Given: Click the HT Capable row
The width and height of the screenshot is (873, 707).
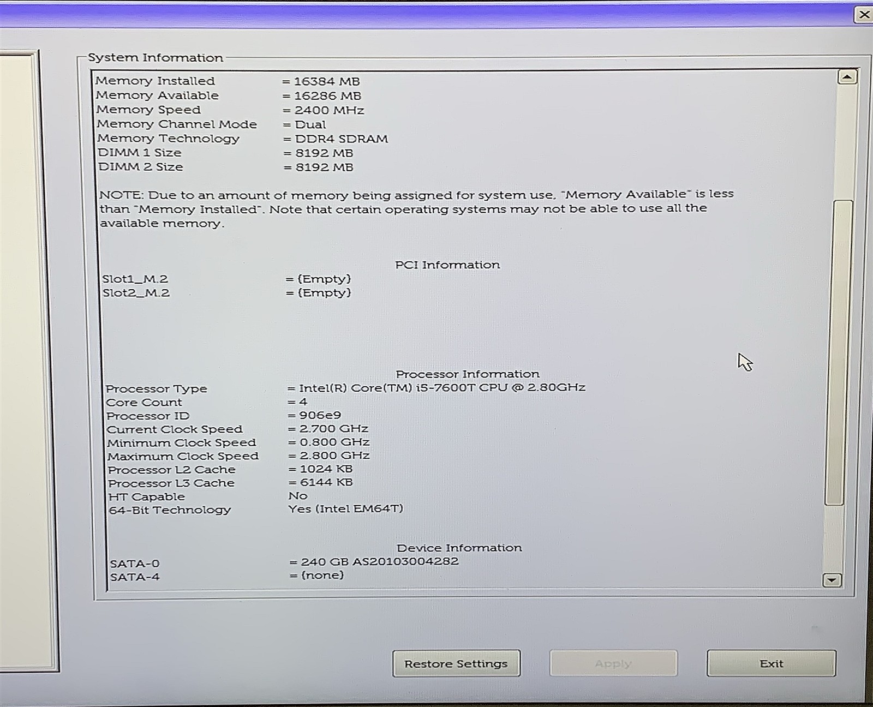Looking at the screenshot, I should pyautogui.click(x=147, y=497).
